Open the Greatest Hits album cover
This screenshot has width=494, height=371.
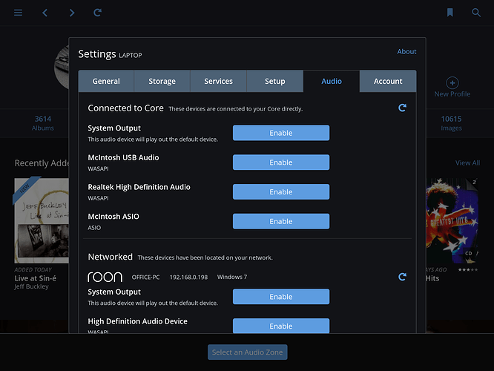point(452,220)
